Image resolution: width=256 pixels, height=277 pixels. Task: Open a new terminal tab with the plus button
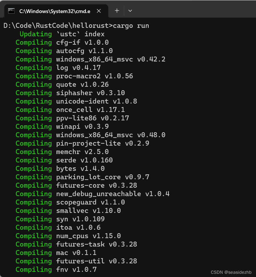117,10
